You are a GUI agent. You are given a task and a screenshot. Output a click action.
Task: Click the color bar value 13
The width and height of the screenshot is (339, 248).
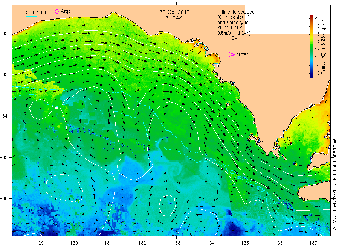[317, 73]
